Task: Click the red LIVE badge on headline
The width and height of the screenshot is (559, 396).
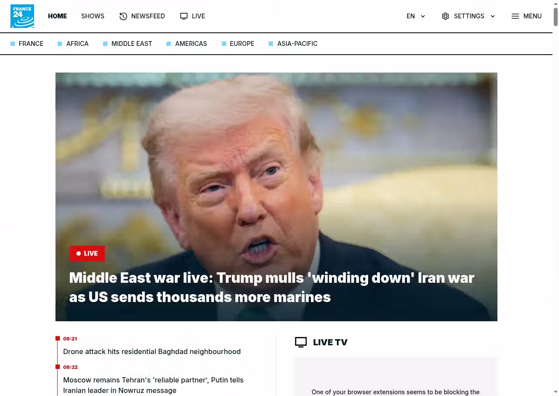Action: (87, 254)
